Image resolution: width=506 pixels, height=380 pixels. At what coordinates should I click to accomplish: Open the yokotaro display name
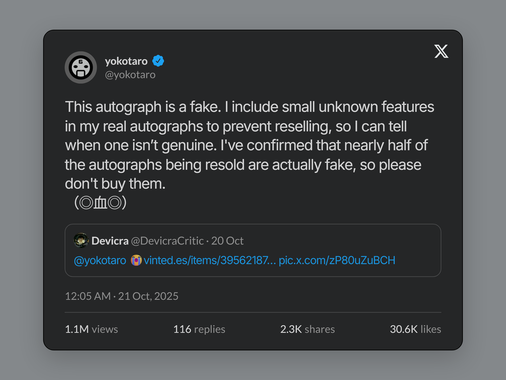click(126, 61)
